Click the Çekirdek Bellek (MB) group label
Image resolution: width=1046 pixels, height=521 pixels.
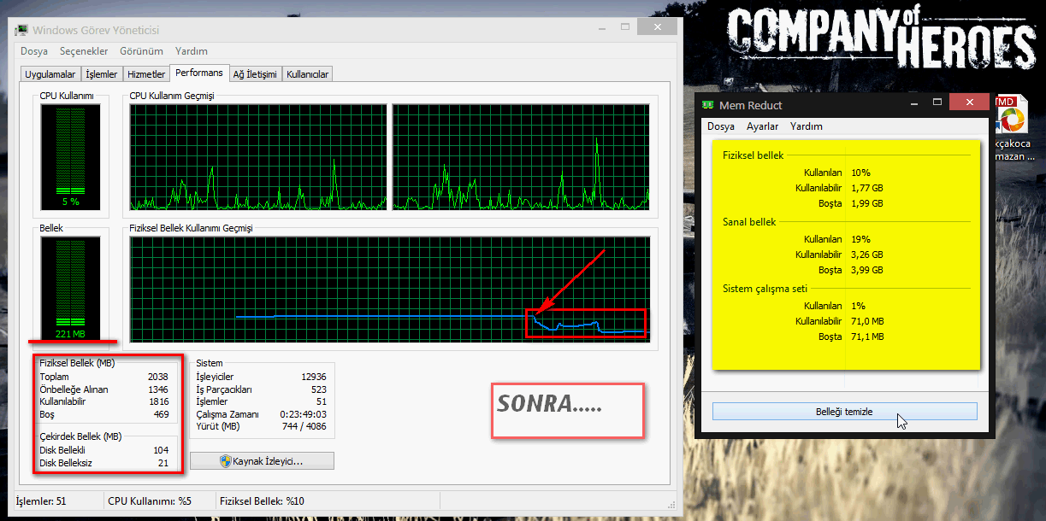(80, 436)
